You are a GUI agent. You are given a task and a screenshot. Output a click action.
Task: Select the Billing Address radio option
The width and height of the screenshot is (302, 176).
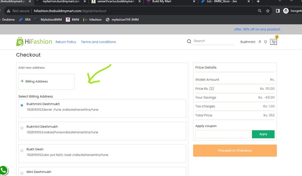coord(22,81)
